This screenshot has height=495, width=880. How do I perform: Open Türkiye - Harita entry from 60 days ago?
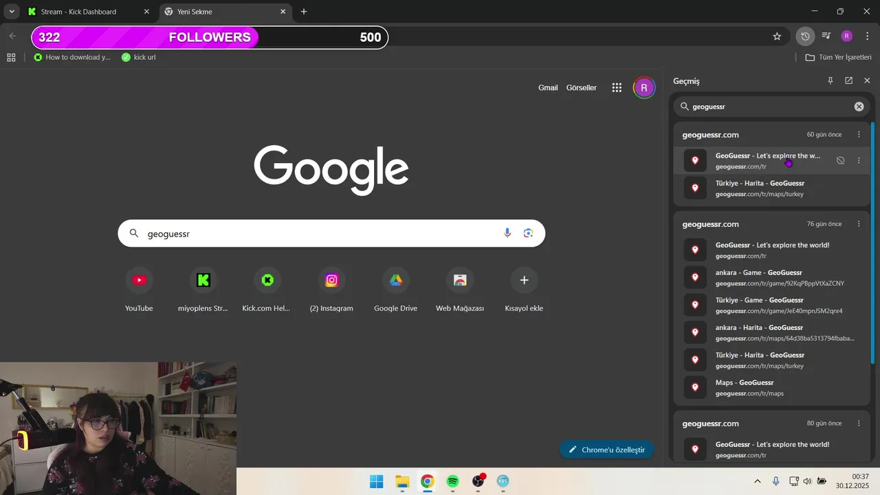click(771, 188)
